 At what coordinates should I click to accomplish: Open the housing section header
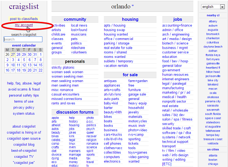point(130,19)
